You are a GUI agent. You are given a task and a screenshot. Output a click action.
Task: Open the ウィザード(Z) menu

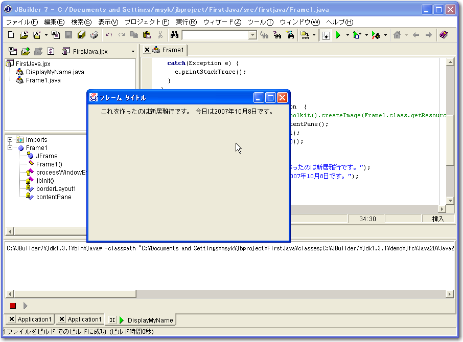222,22
